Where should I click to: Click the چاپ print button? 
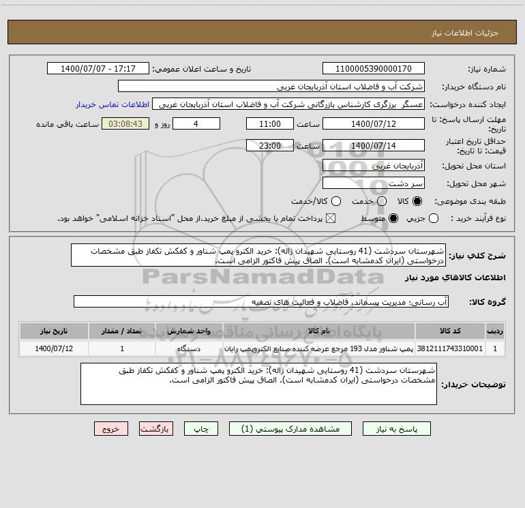[201, 429]
